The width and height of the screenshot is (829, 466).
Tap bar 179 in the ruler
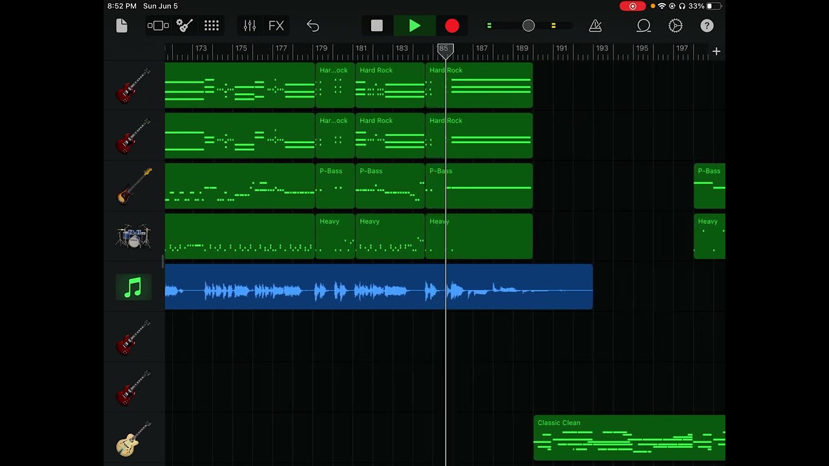tap(321, 49)
